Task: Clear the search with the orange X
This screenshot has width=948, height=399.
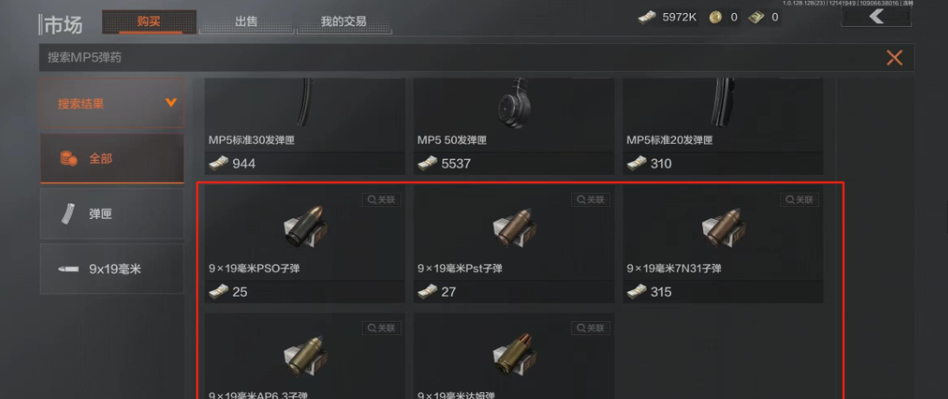Action: 894,58
